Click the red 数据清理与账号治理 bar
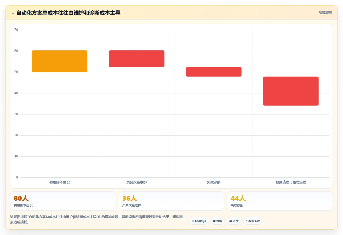Image resolution: width=343 pixels, height=235 pixels. (291, 91)
